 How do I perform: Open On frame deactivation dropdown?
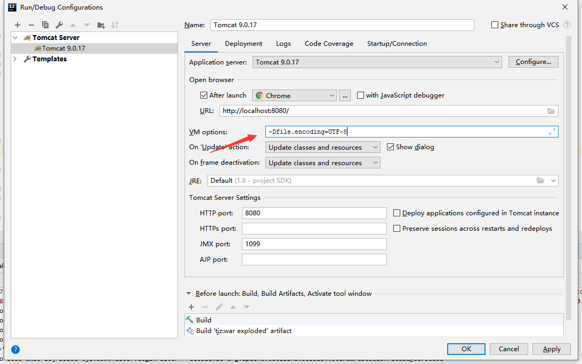323,163
